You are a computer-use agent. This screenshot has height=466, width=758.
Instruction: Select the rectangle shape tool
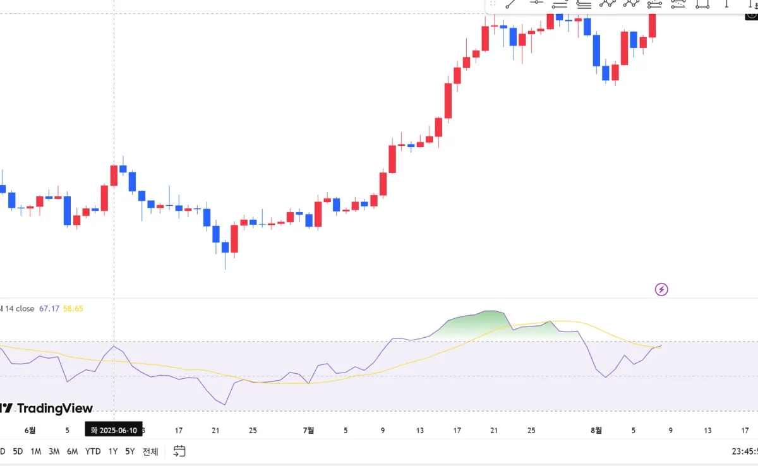pyautogui.click(x=702, y=3)
